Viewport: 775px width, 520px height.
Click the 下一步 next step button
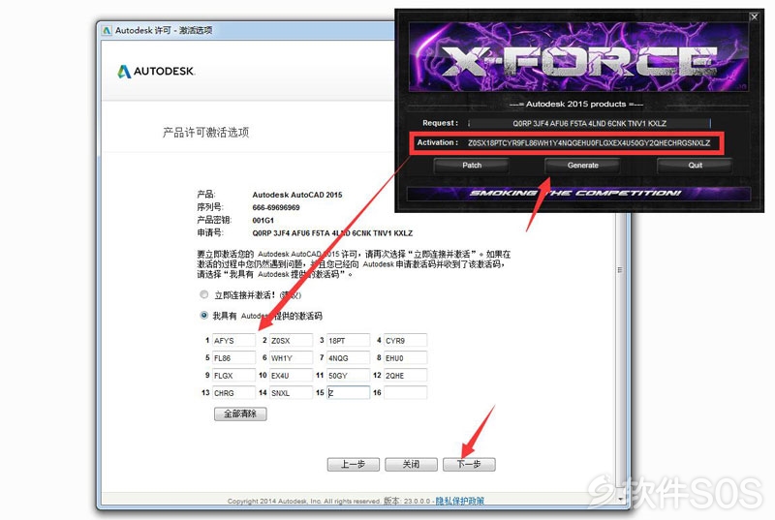point(469,464)
